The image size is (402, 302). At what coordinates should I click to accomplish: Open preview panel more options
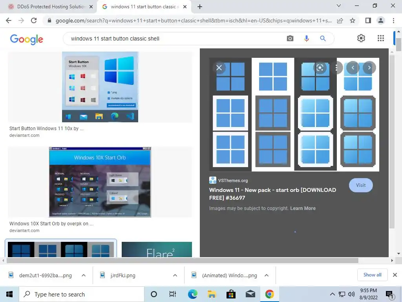(336, 68)
